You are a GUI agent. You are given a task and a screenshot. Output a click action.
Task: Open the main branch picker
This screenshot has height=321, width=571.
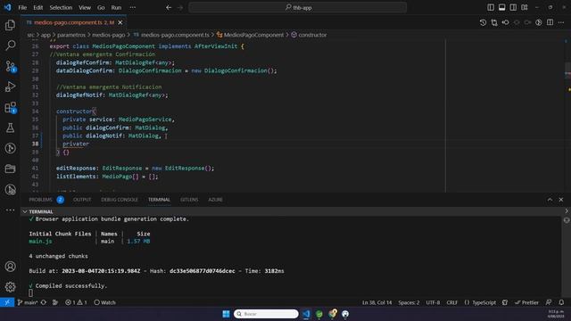click(x=28, y=302)
